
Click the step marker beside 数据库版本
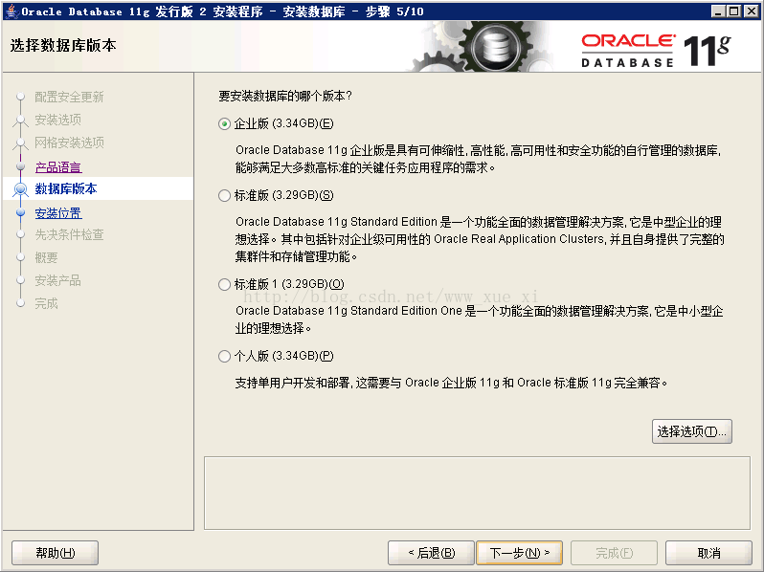click(20, 188)
